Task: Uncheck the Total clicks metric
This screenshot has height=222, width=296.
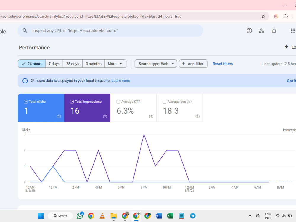Action: [x=26, y=102]
